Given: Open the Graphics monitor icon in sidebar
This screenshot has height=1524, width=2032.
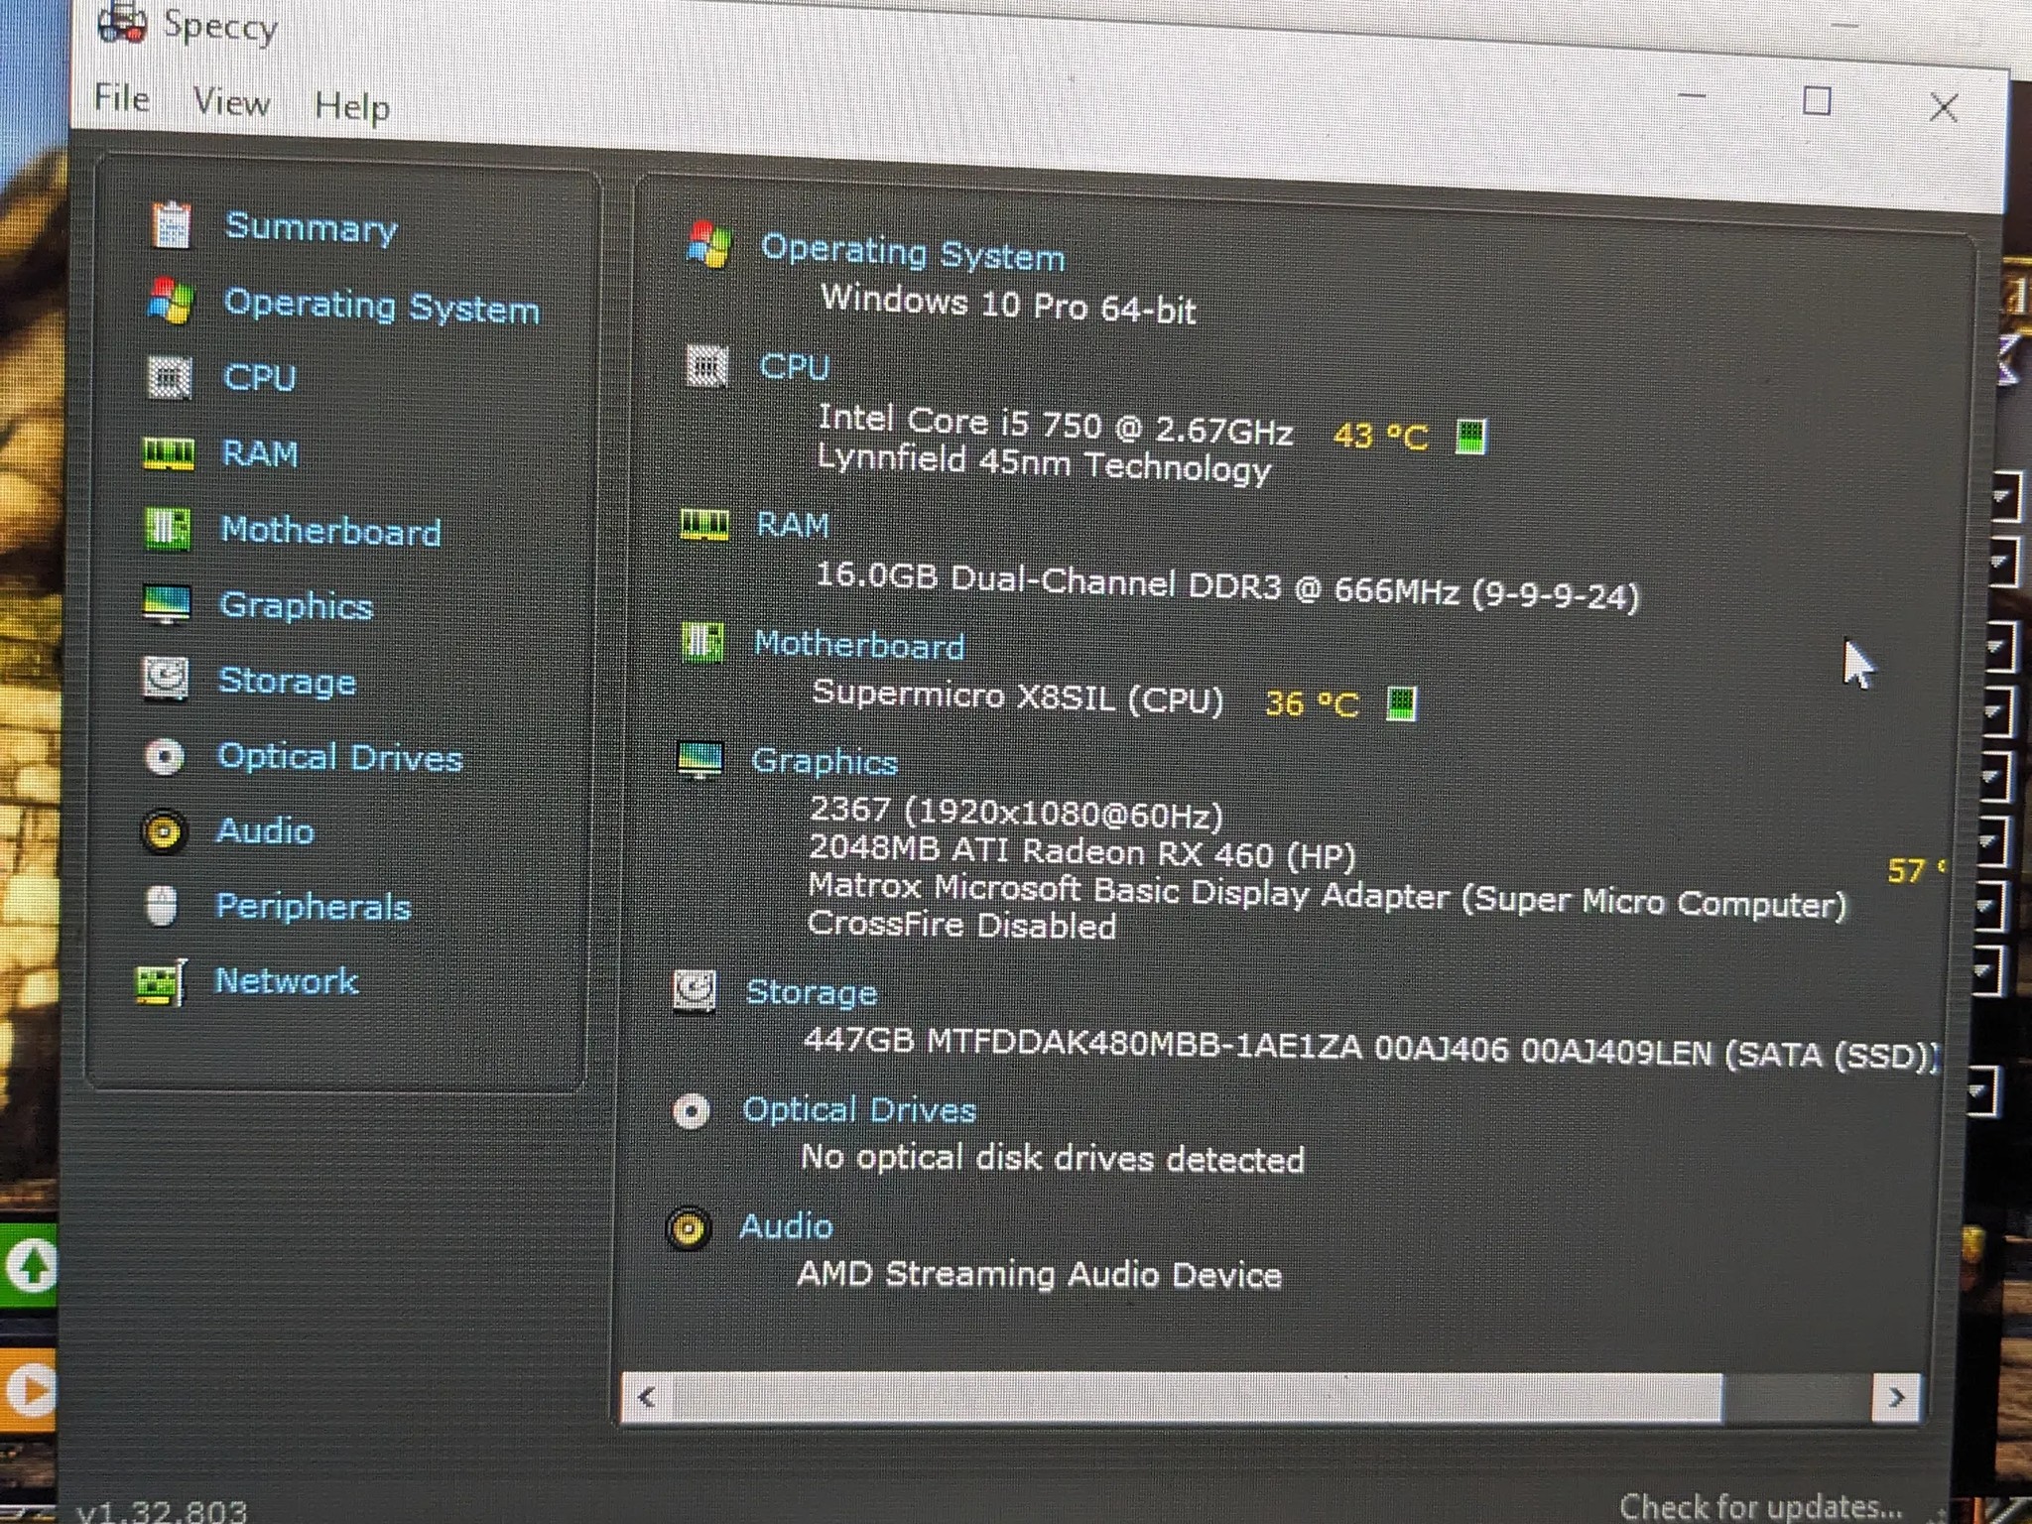Looking at the screenshot, I should point(166,604).
